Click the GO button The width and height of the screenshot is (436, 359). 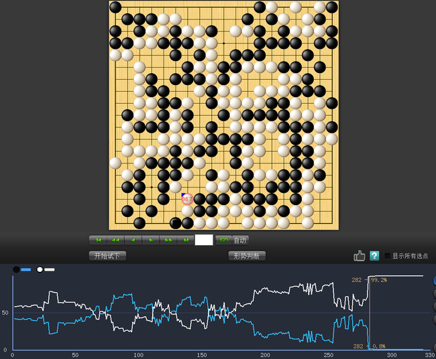coord(224,240)
